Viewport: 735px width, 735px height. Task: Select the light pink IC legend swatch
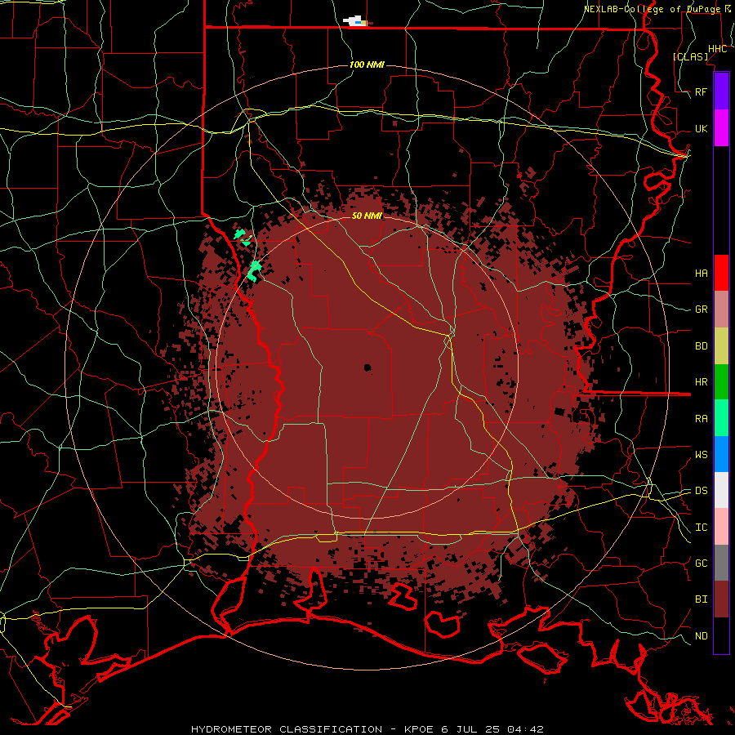point(721,527)
